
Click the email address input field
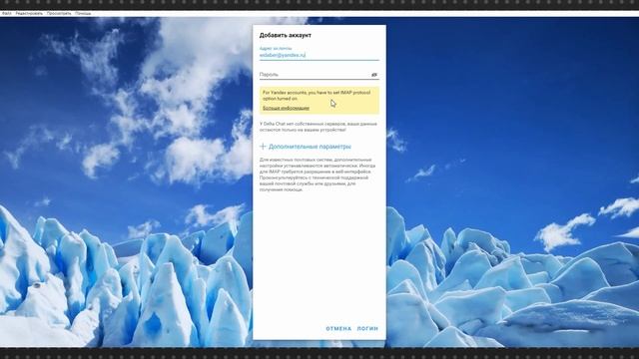[319, 55]
